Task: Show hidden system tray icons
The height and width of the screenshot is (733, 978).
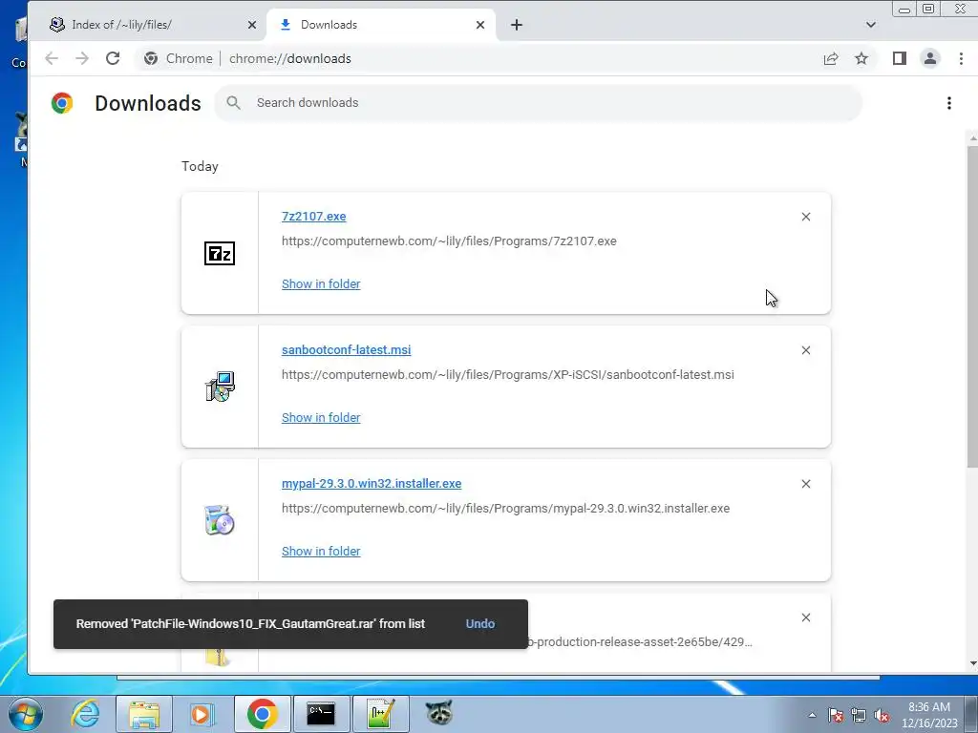Action: tap(812, 715)
